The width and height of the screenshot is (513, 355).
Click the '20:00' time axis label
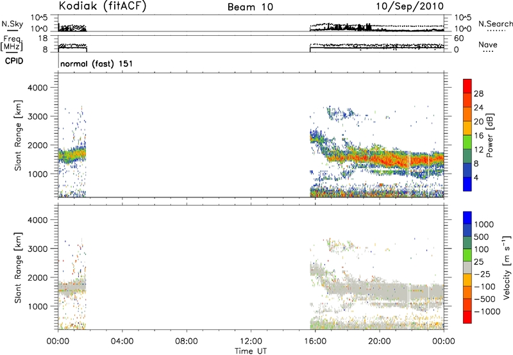tap(379, 342)
